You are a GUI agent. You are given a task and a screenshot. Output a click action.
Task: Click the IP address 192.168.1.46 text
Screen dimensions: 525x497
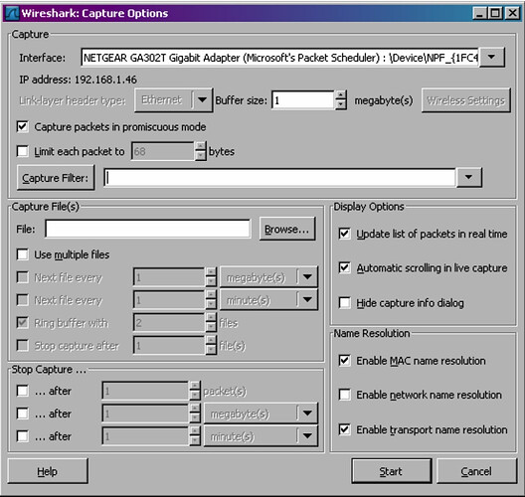[78, 80]
